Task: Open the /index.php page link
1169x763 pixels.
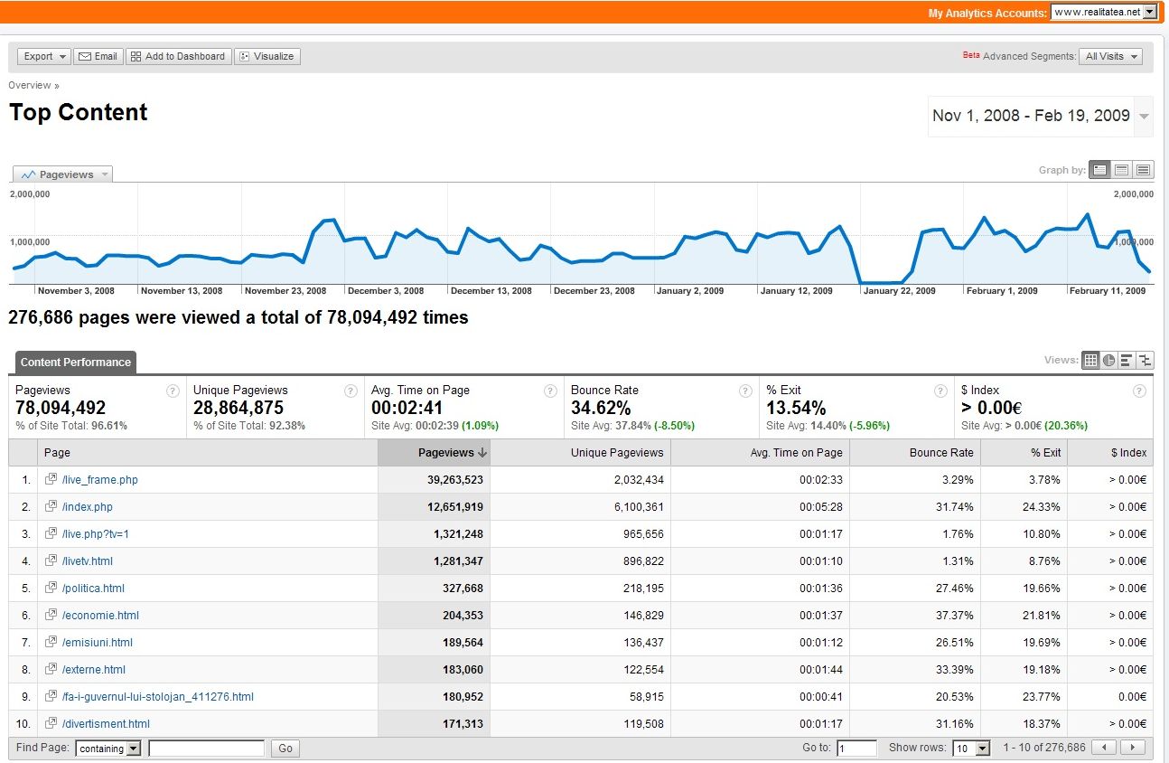Action: click(88, 507)
